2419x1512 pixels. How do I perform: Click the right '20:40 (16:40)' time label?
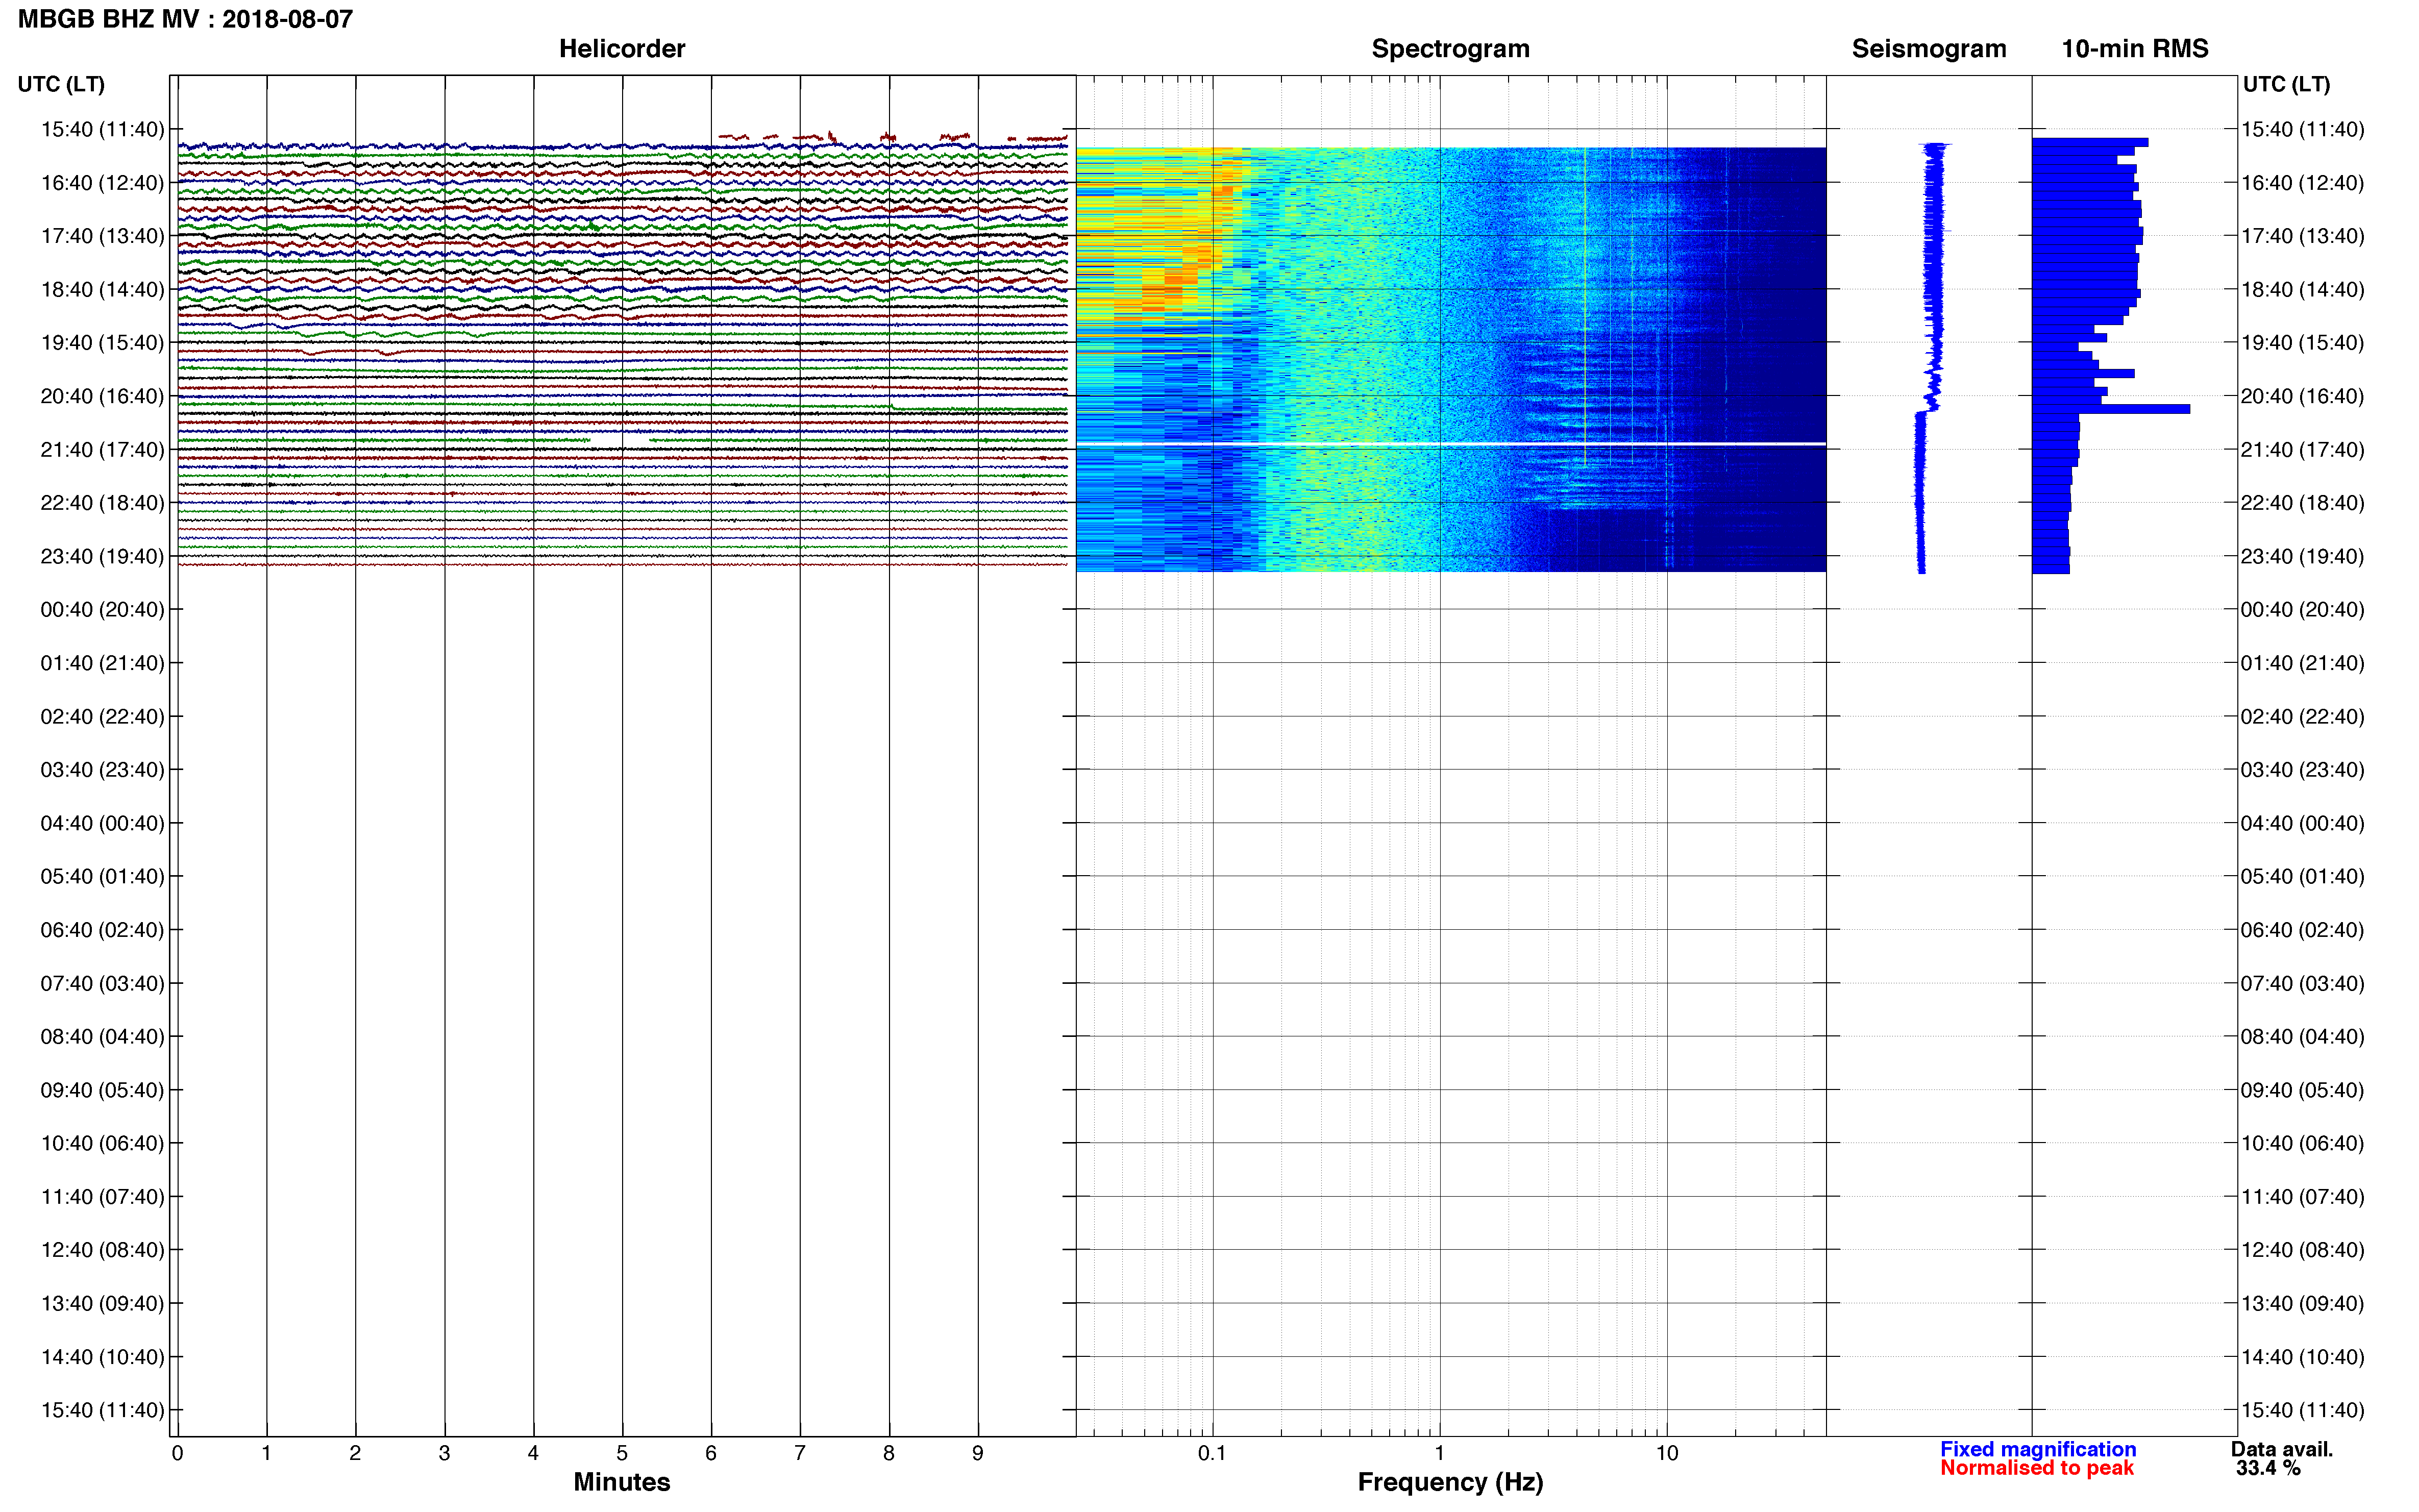click(x=2302, y=396)
